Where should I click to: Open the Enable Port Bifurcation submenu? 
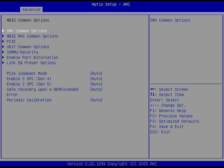coord(32,57)
